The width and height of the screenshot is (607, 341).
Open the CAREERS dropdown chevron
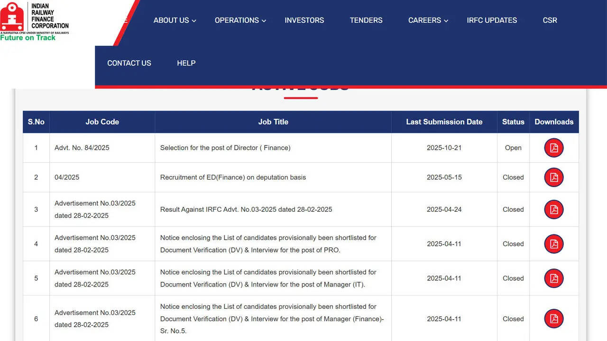click(446, 21)
